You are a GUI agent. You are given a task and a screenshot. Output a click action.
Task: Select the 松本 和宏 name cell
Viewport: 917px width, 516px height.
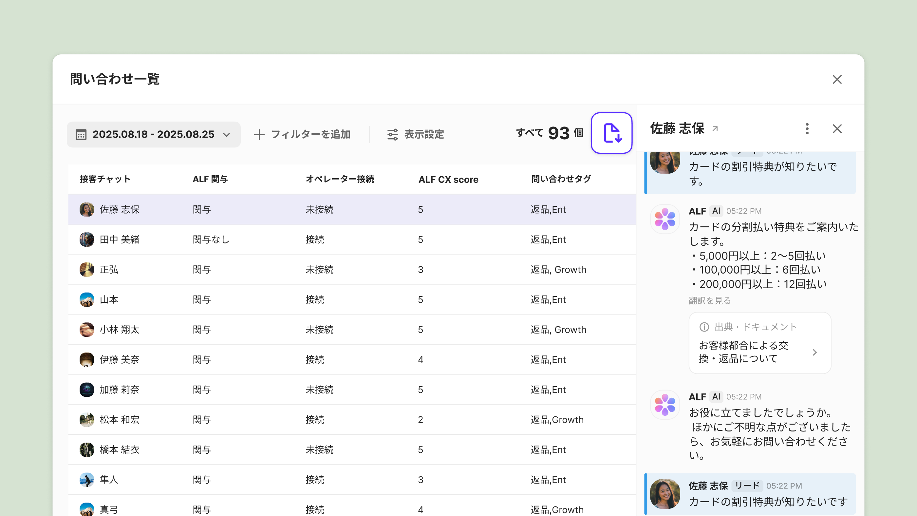pos(120,419)
